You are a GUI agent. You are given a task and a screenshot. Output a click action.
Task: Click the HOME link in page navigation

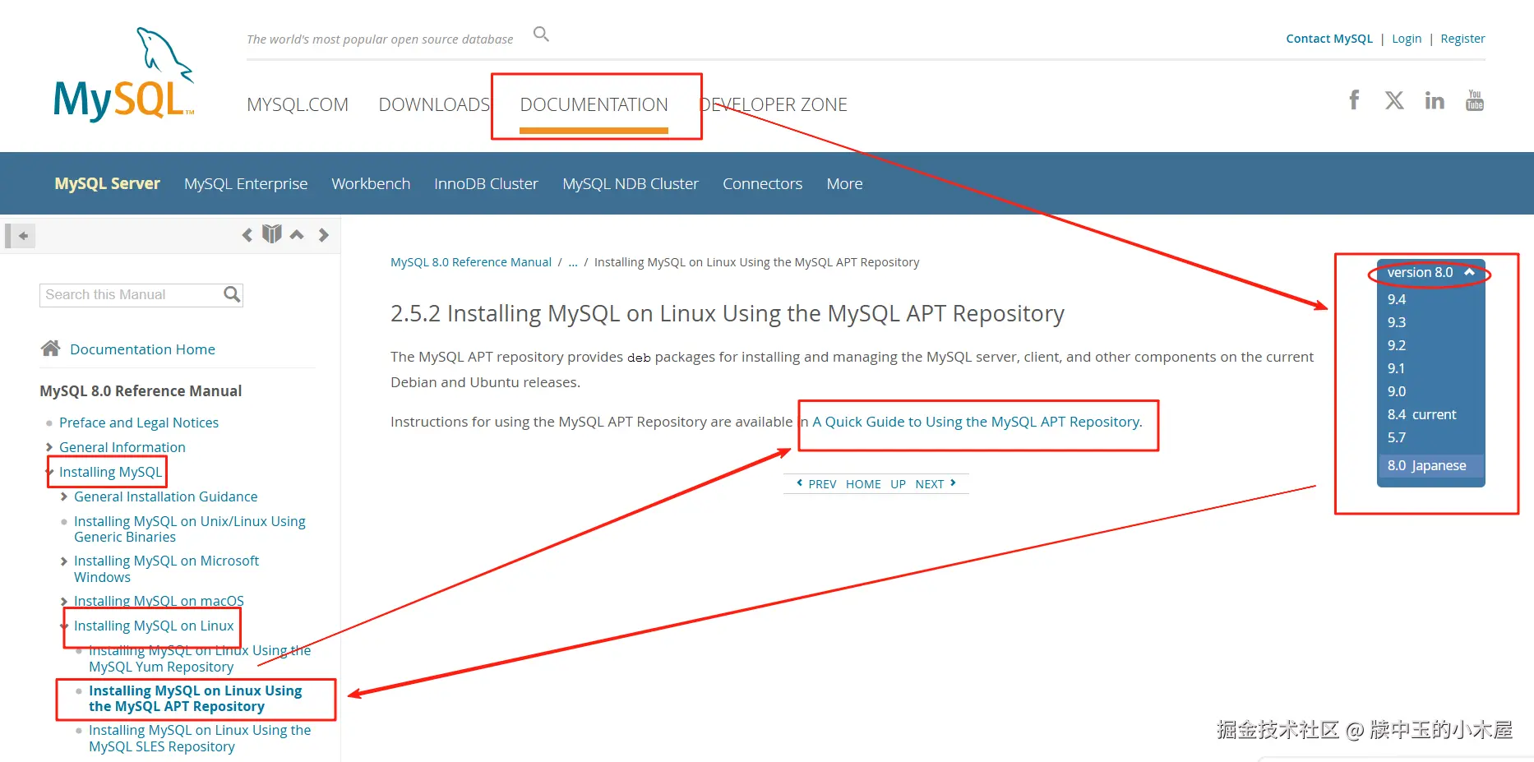(863, 484)
